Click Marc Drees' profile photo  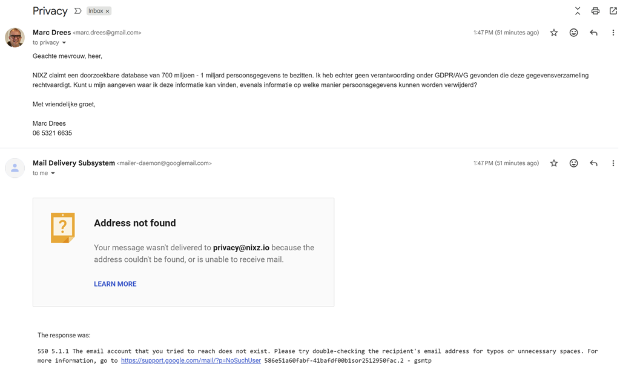(x=15, y=37)
